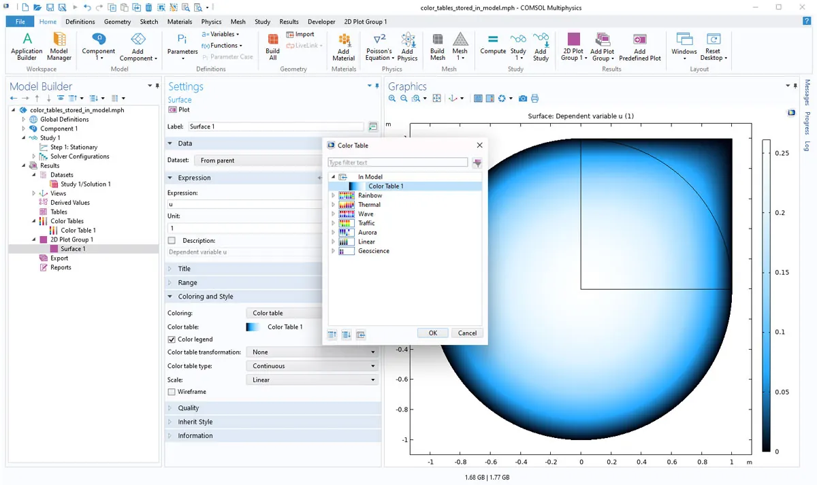This screenshot has height=485, width=817.
Task: Click the Build Mesh icon
Action: (438, 40)
